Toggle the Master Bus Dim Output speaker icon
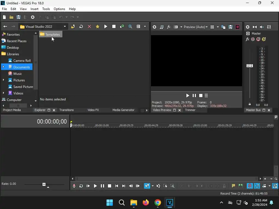 pyautogui.click(x=262, y=27)
